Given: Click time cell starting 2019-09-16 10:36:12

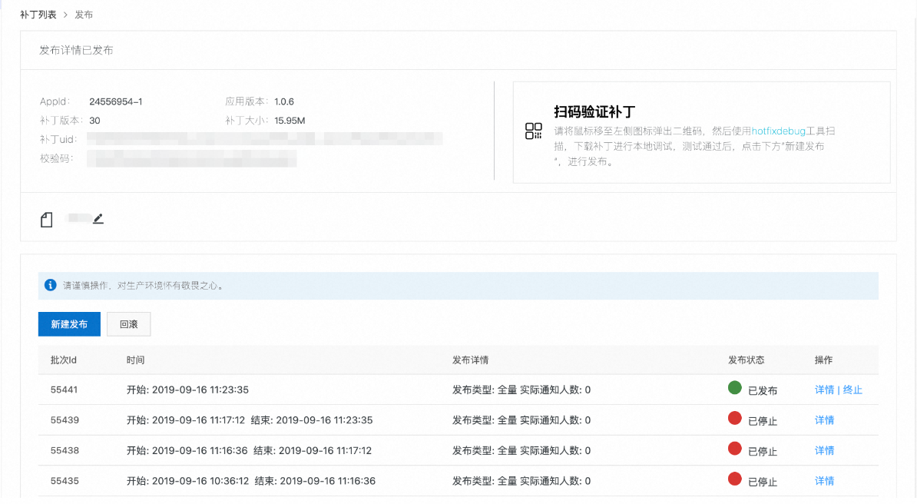Looking at the screenshot, I should pos(251,481).
